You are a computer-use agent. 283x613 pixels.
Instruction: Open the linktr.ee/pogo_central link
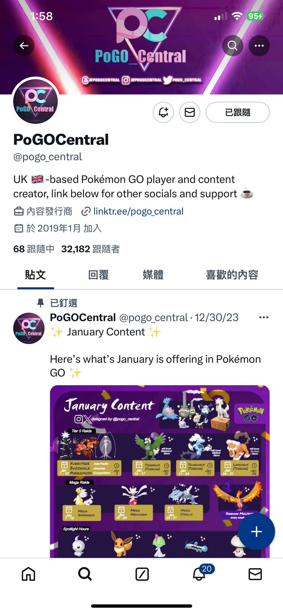[x=138, y=211]
